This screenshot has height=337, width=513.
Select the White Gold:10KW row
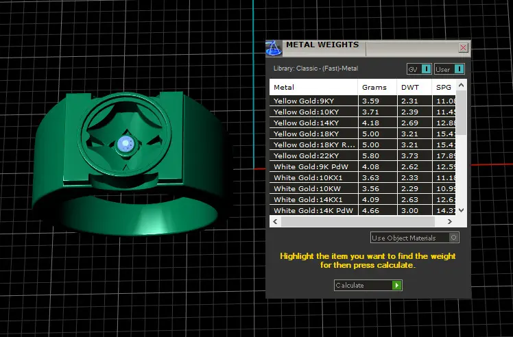pos(363,188)
